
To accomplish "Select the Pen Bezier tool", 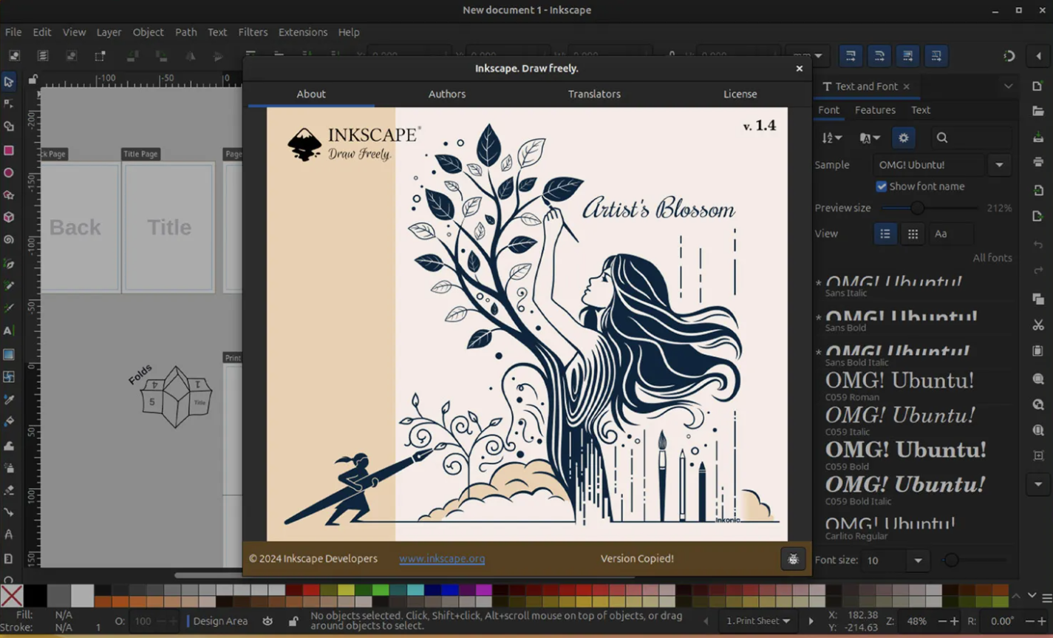I will (x=8, y=263).
